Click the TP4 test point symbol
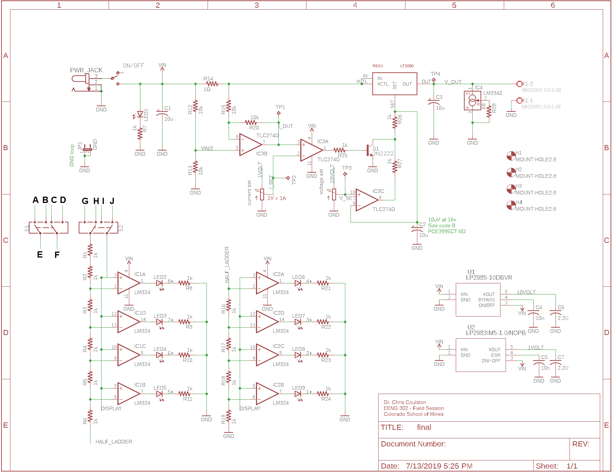612x473 pixels. [x=434, y=80]
